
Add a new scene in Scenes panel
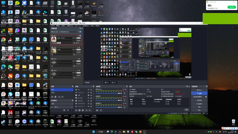click(x=52, y=97)
